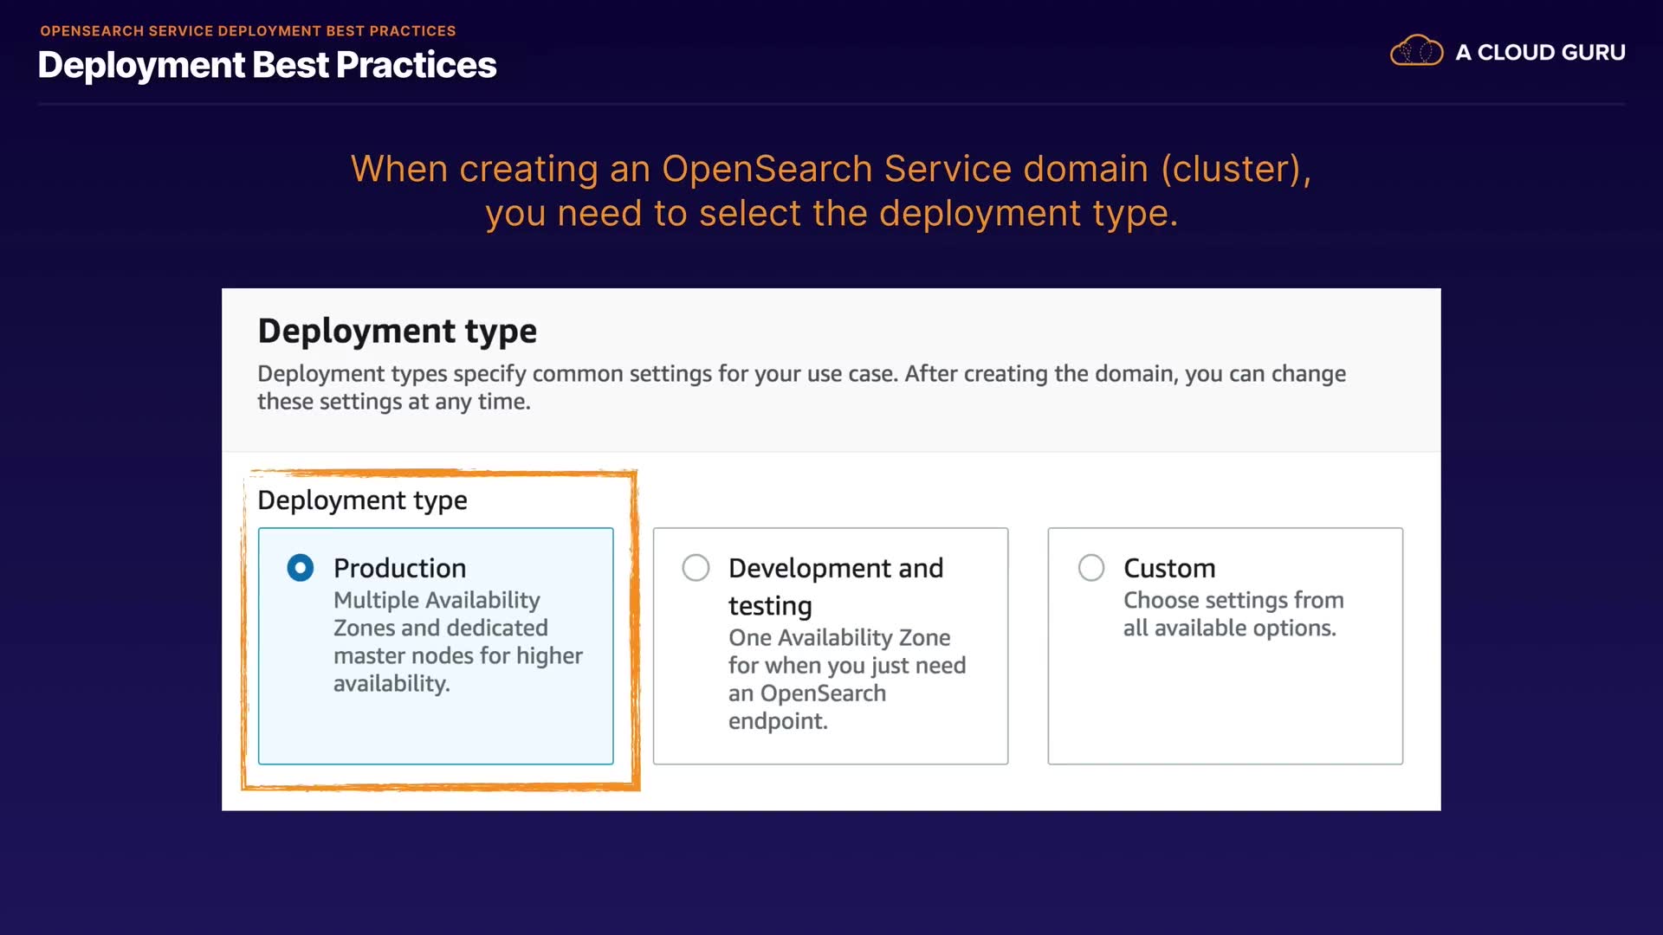1663x935 pixels.
Task: Click the Deployment Best Practices slide title
Action: [x=267, y=65]
